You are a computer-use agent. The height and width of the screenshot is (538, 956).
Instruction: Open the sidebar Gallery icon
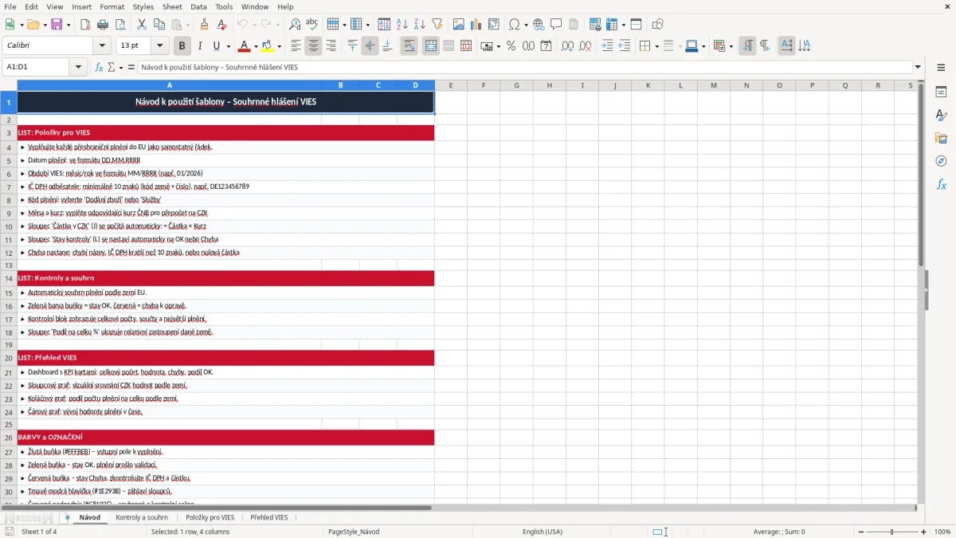click(941, 138)
